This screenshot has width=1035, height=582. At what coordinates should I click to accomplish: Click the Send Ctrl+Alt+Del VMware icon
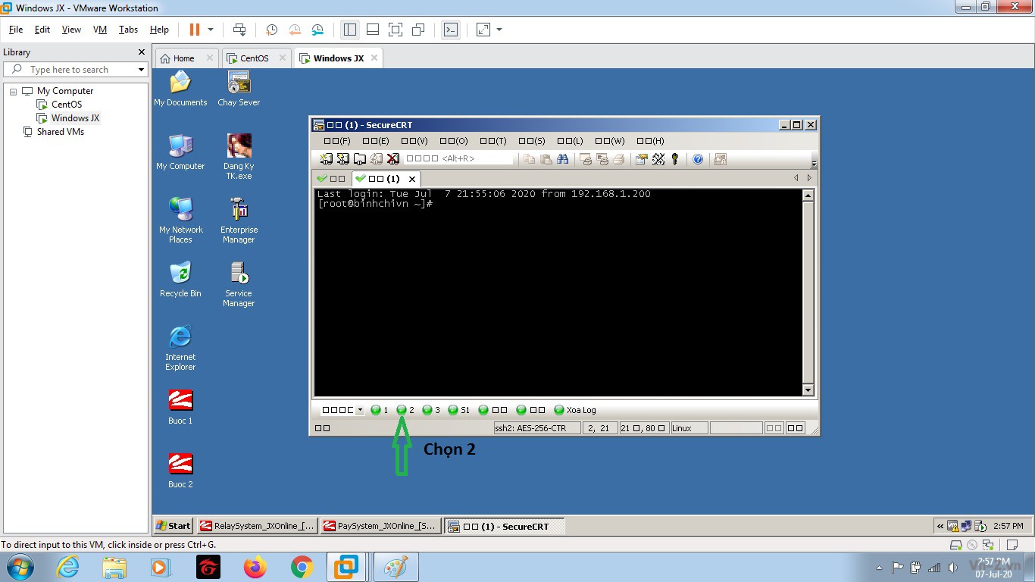point(239,30)
